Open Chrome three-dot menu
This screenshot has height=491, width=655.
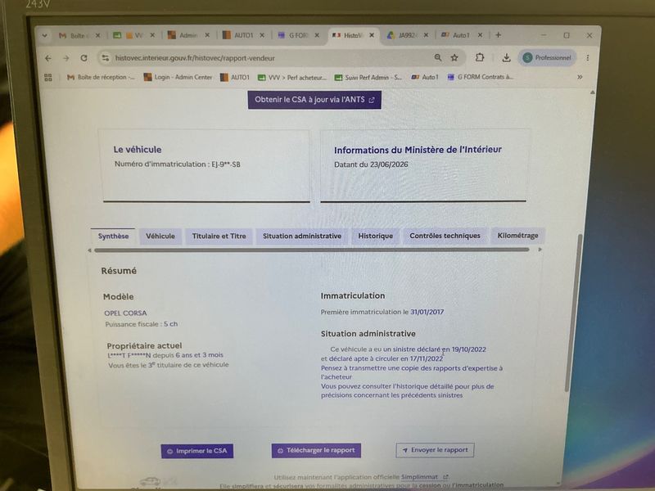tap(588, 57)
